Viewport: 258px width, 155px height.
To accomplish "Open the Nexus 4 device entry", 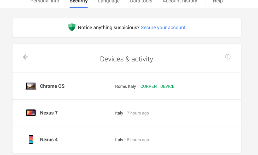I will click(127, 140).
